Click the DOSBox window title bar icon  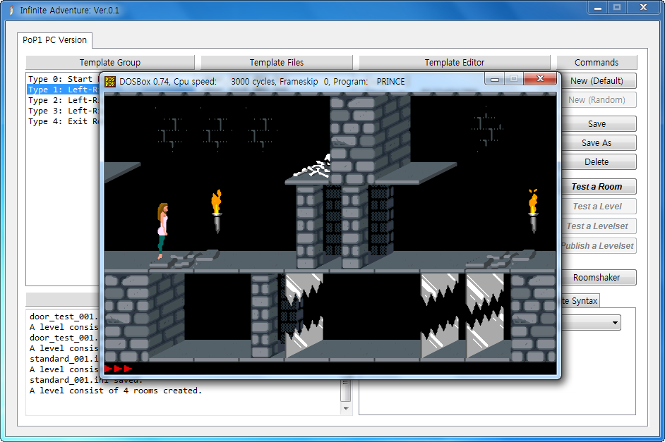(x=110, y=81)
